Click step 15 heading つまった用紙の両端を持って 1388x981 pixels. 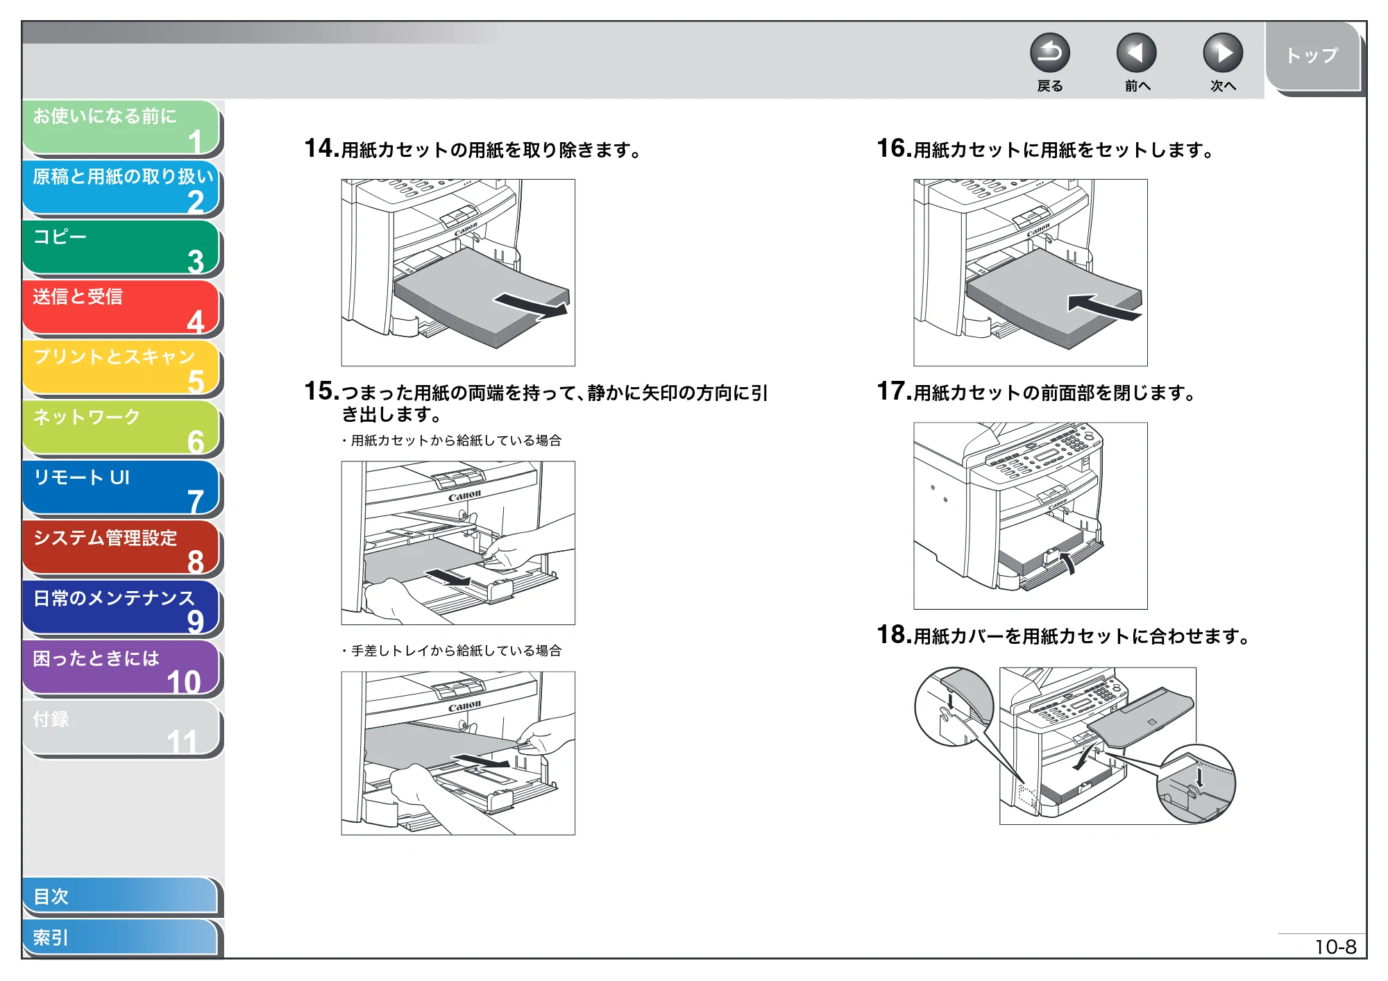(x=536, y=402)
